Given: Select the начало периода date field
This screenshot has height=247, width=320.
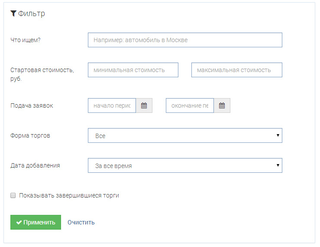Looking at the screenshot, I should pos(112,105).
